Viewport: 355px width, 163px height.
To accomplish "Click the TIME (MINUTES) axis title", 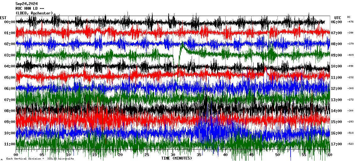I will tap(176, 158).
